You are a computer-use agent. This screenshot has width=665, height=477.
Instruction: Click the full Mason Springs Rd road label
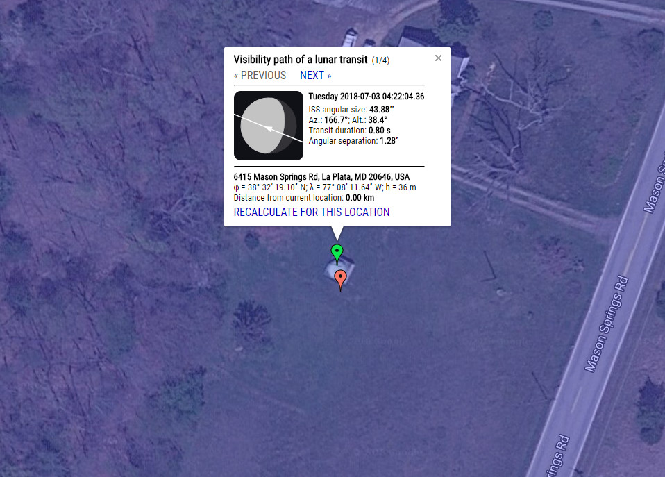click(x=606, y=324)
